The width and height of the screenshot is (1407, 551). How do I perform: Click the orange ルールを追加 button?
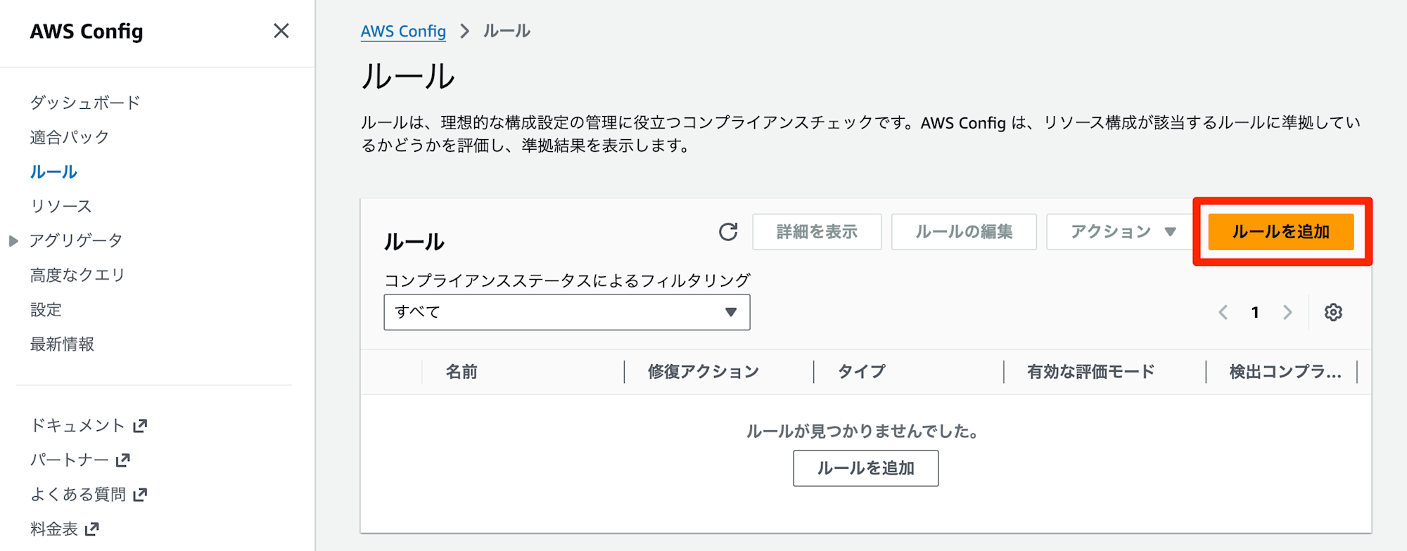1280,232
